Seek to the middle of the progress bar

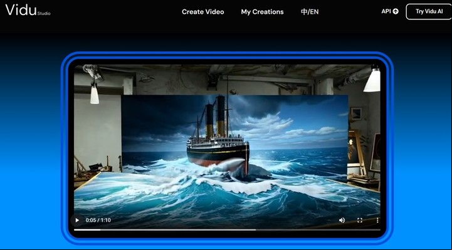227,230
